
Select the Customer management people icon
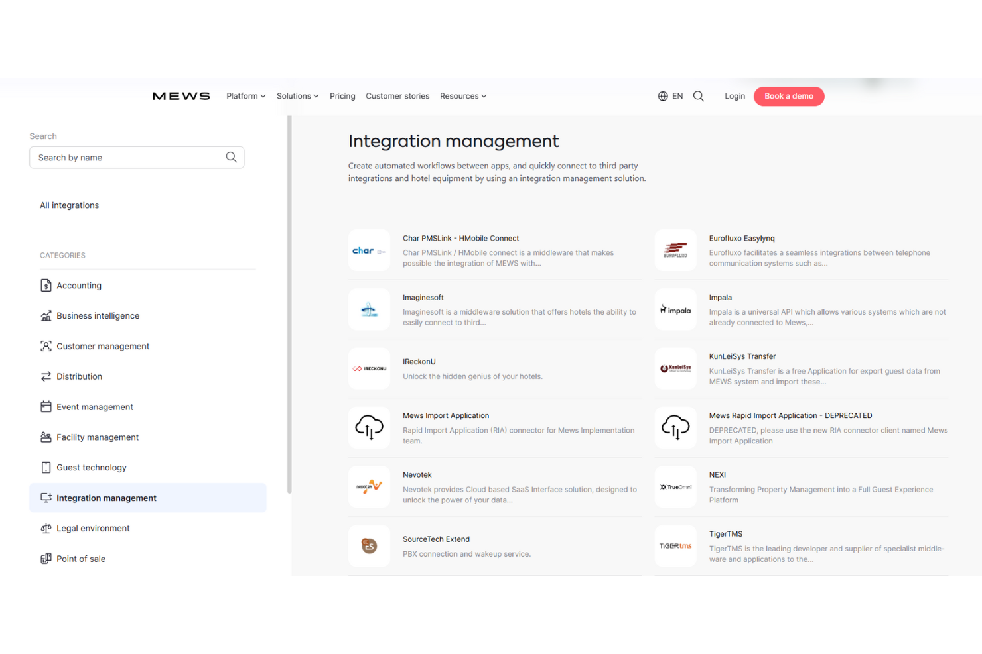coord(46,346)
